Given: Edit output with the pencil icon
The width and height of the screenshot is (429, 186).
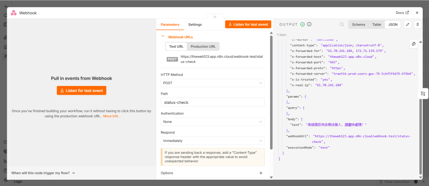Looking at the screenshot, I should [408, 24].
